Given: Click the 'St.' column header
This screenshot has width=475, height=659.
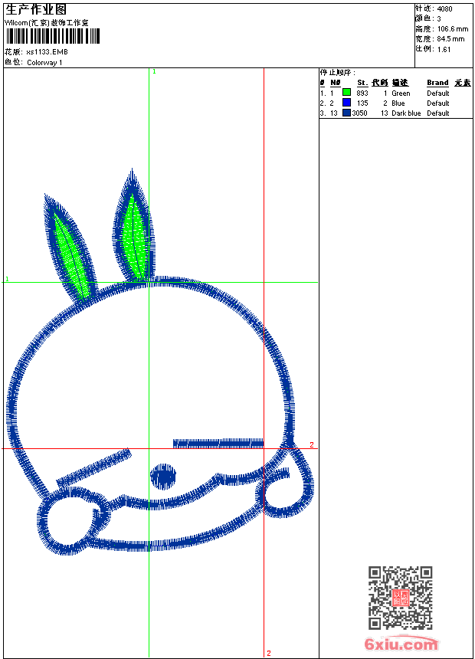Looking at the screenshot, I should (x=362, y=83).
